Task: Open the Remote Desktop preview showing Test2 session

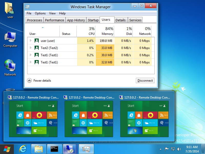Action: coord(89,119)
